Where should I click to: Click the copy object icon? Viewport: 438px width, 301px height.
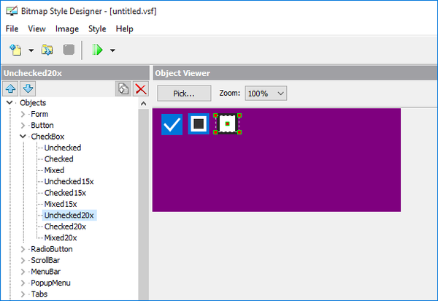pyautogui.click(x=123, y=89)
